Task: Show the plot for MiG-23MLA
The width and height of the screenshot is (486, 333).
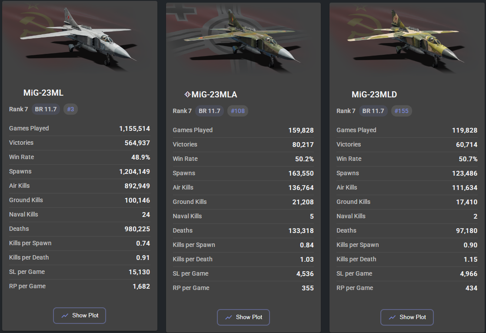Action: click(243, 317)
